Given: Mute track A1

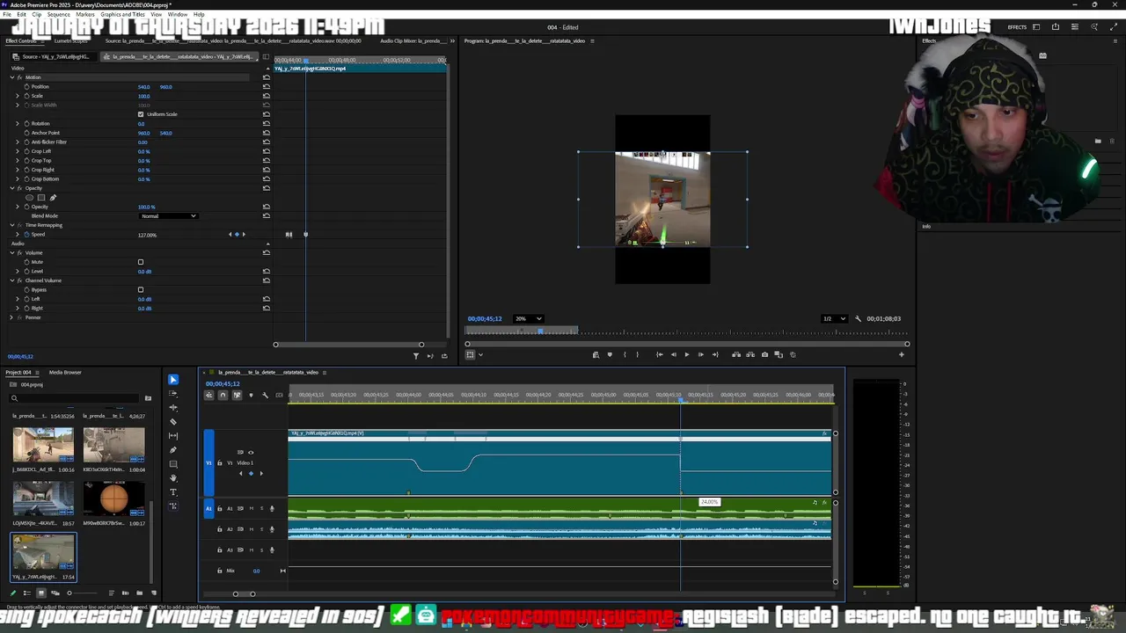Looking at the screenshot, I should click(252, 508).
